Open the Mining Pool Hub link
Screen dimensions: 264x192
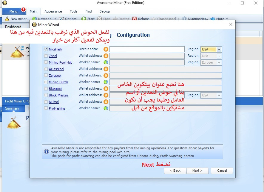(x=61, y=62)
